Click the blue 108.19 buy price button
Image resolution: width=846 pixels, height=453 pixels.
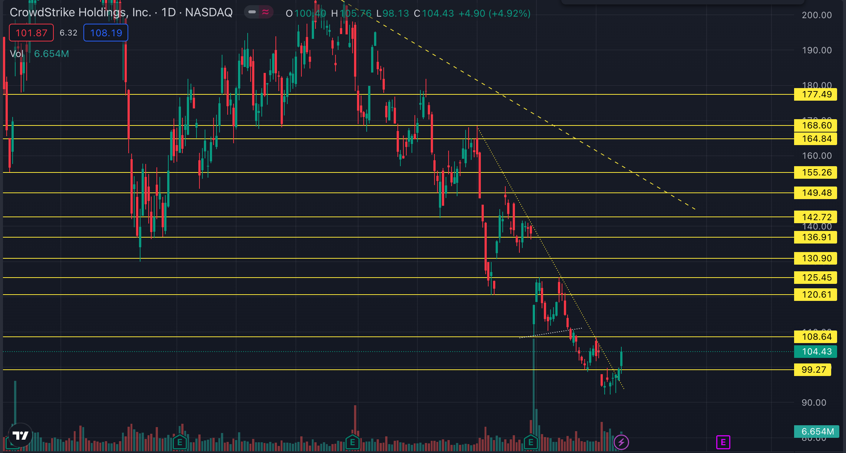coord(106,33)
